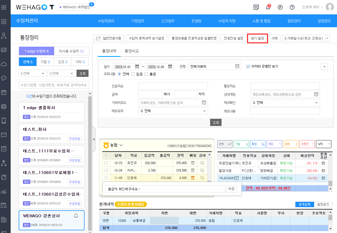Click 분개추천 table icon for 밀양시청 row
The image size is (337, 233).
[x=323, y=171]
